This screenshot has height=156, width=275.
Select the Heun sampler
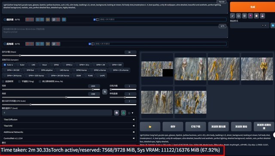pyautogui.click(x=43, y=65)
